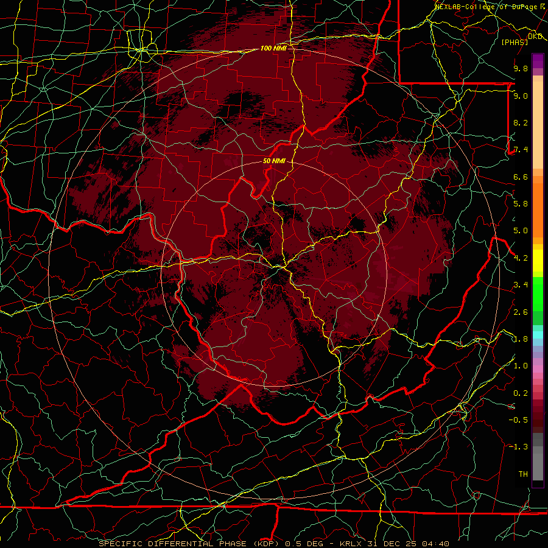Click the -0.5 scale value

pos(518,420)
